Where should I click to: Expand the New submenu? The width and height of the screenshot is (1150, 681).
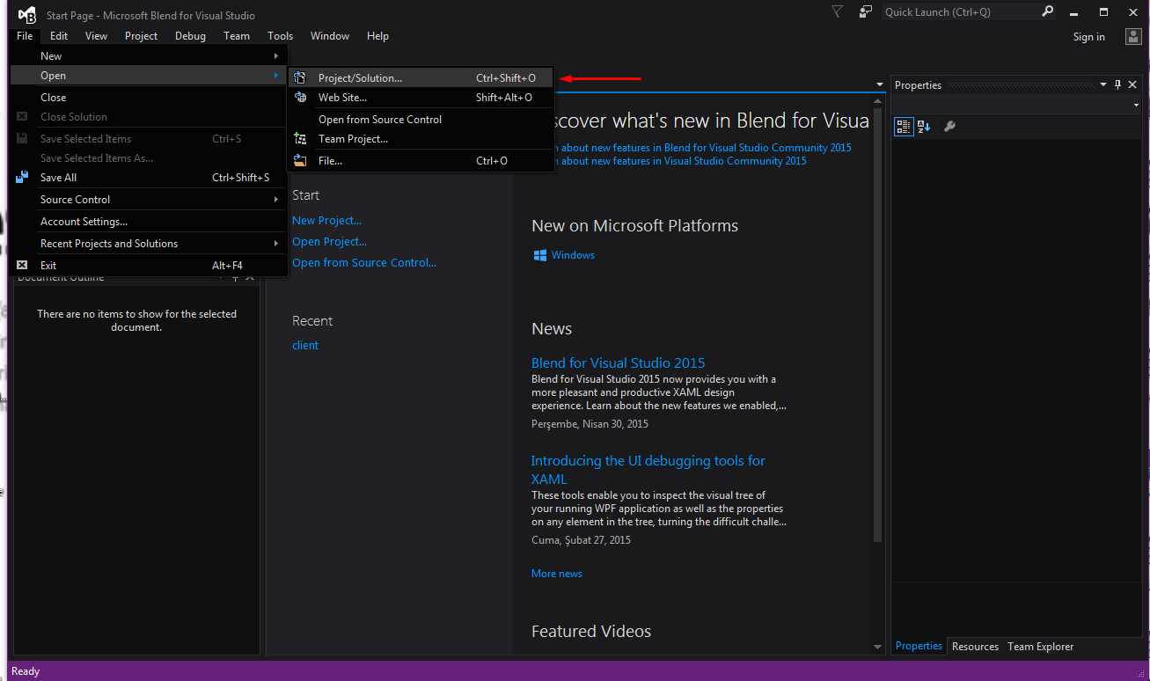149,56
